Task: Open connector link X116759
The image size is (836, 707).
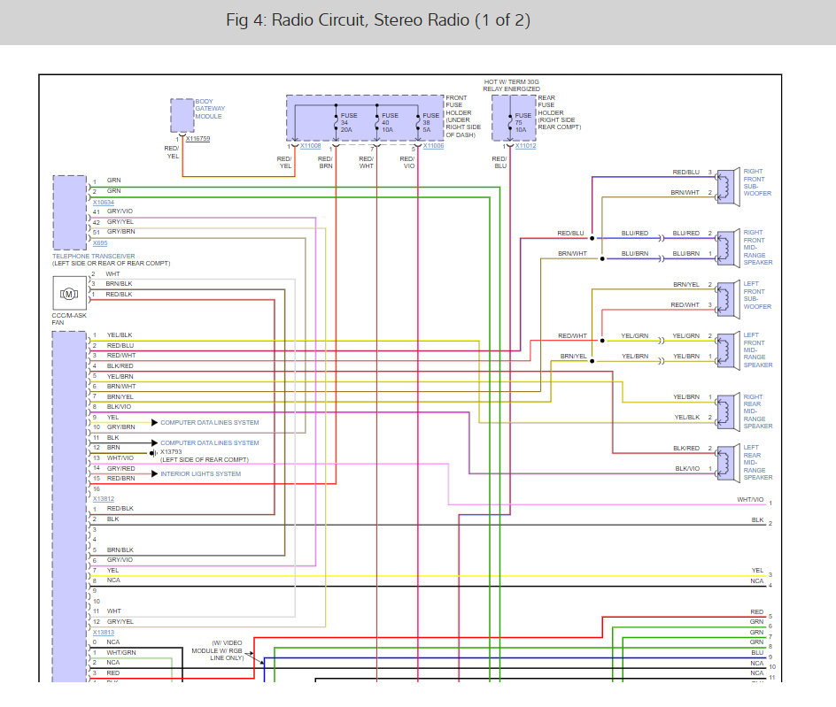Action: 197,139
